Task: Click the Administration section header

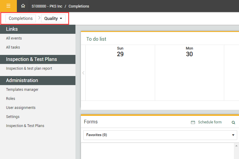Action: click(x=38, y=80)
